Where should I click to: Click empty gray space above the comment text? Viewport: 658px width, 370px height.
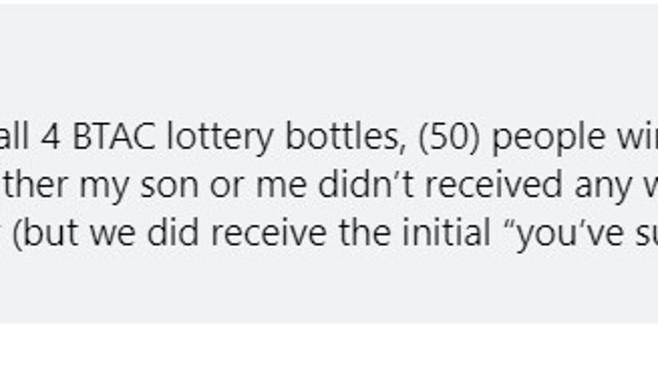tap(329, 63)
